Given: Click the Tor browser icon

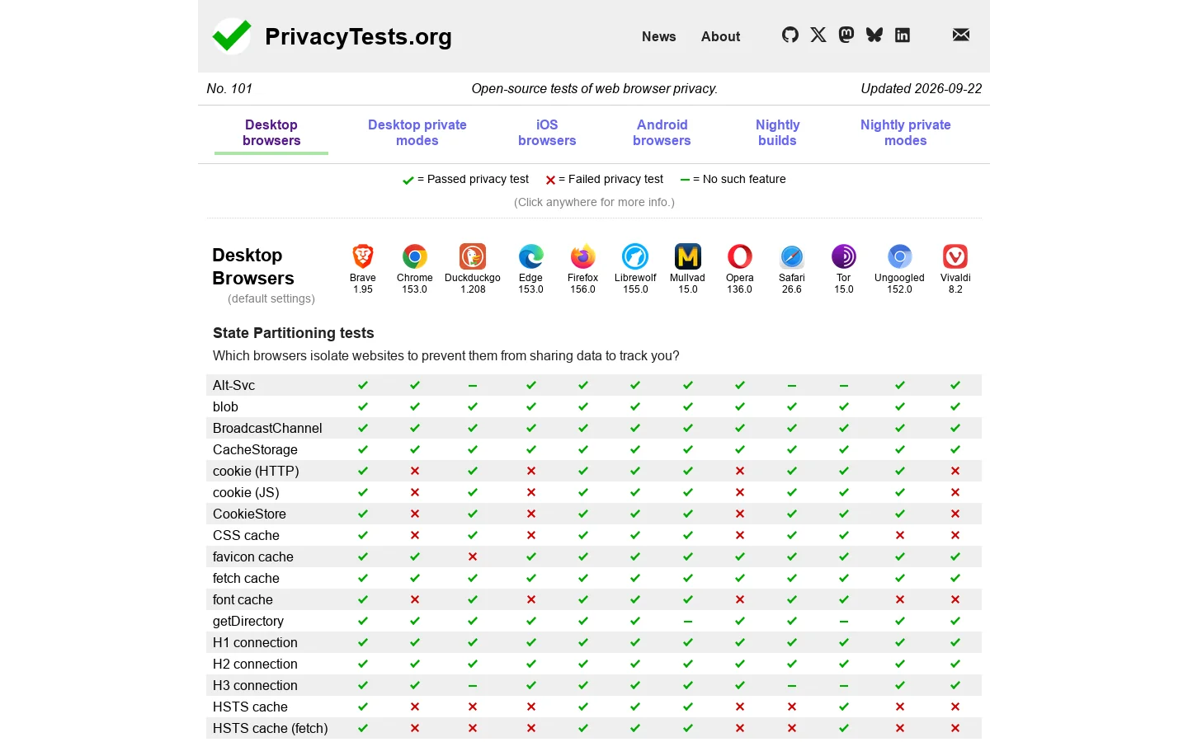Looking at the screenshot, I should tap(844, 256).
